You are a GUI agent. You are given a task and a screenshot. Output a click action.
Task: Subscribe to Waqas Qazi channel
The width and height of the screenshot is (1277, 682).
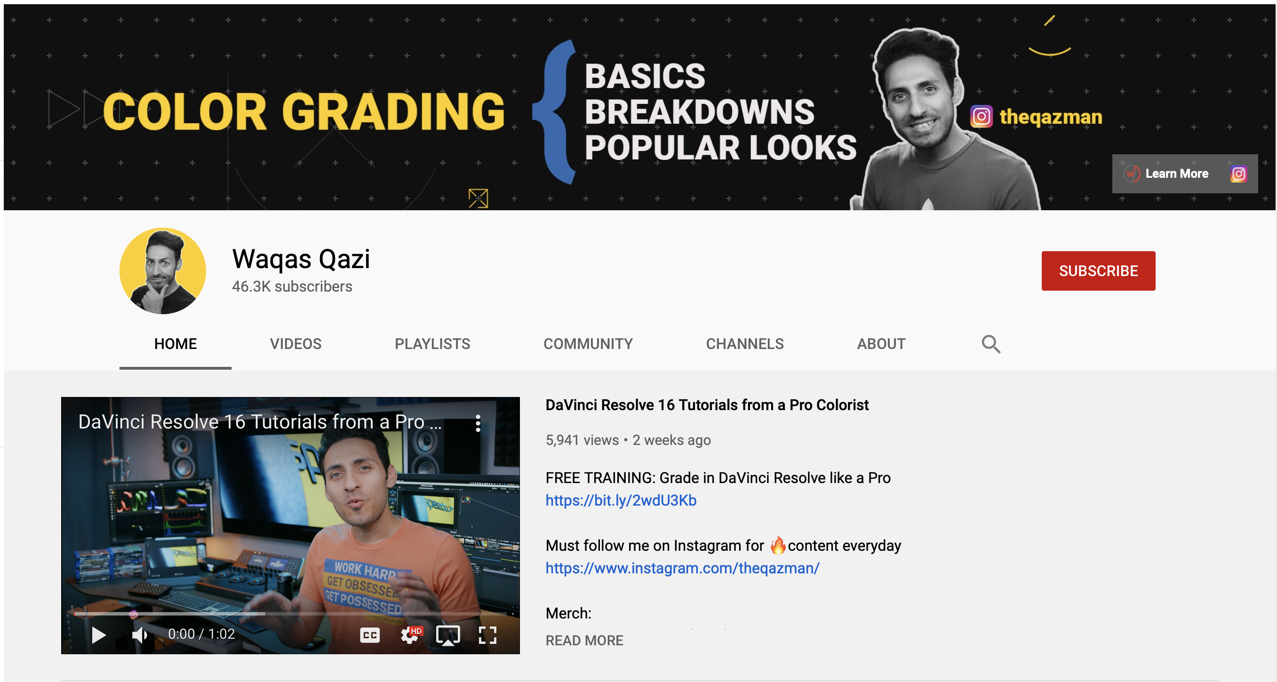(x=1098, y=270)
